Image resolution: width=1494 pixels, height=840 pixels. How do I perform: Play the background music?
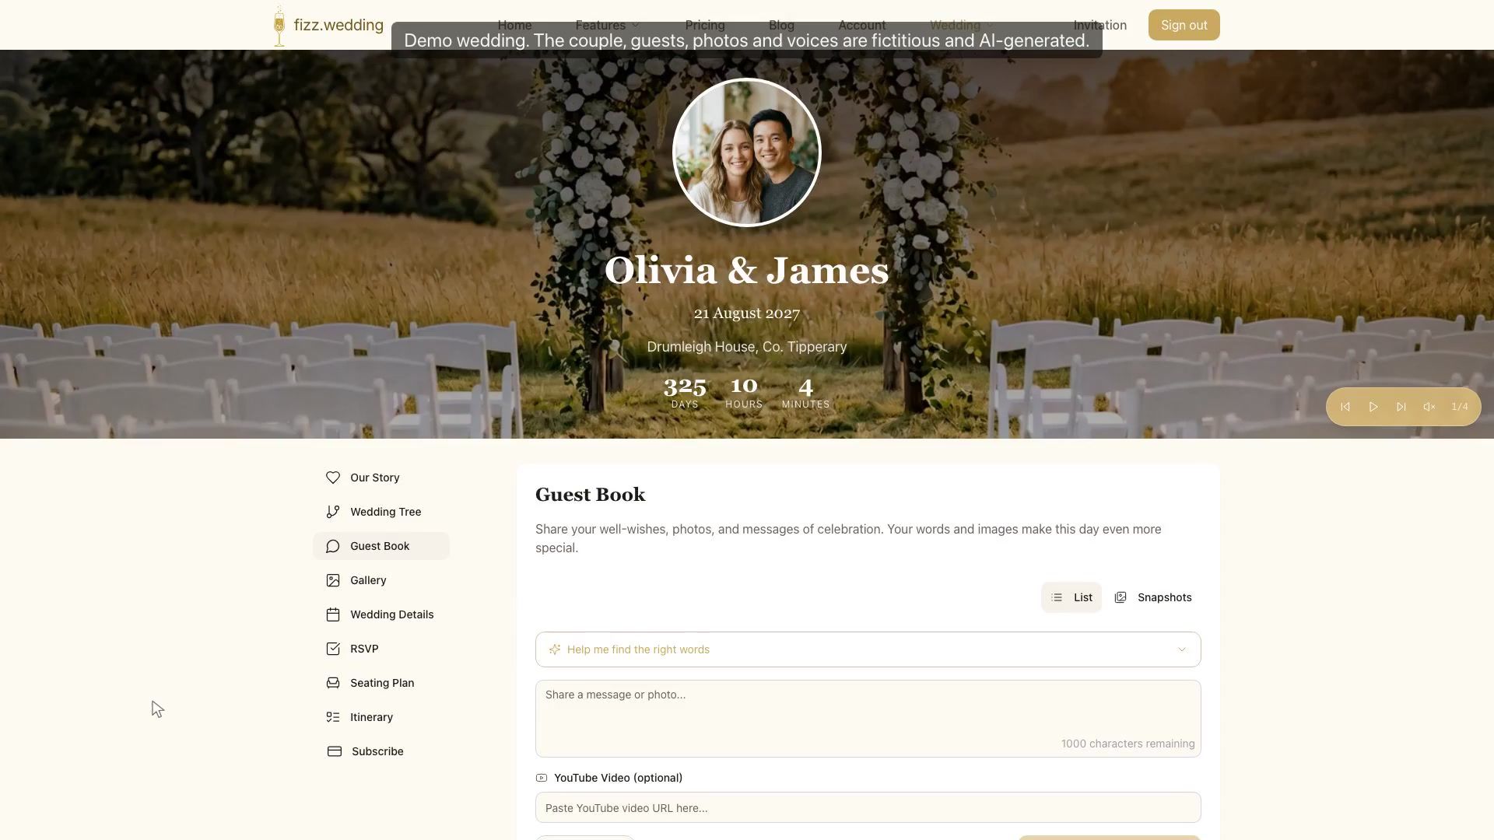(x=1373, y=407)
